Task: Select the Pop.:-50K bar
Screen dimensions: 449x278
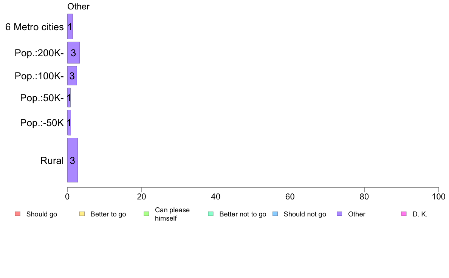Action: (69, 123)
